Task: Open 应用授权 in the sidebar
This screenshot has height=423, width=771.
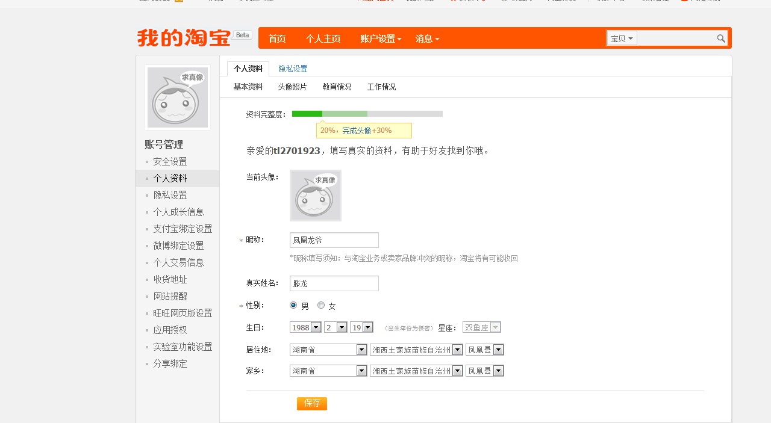Action: click(170, 330)
